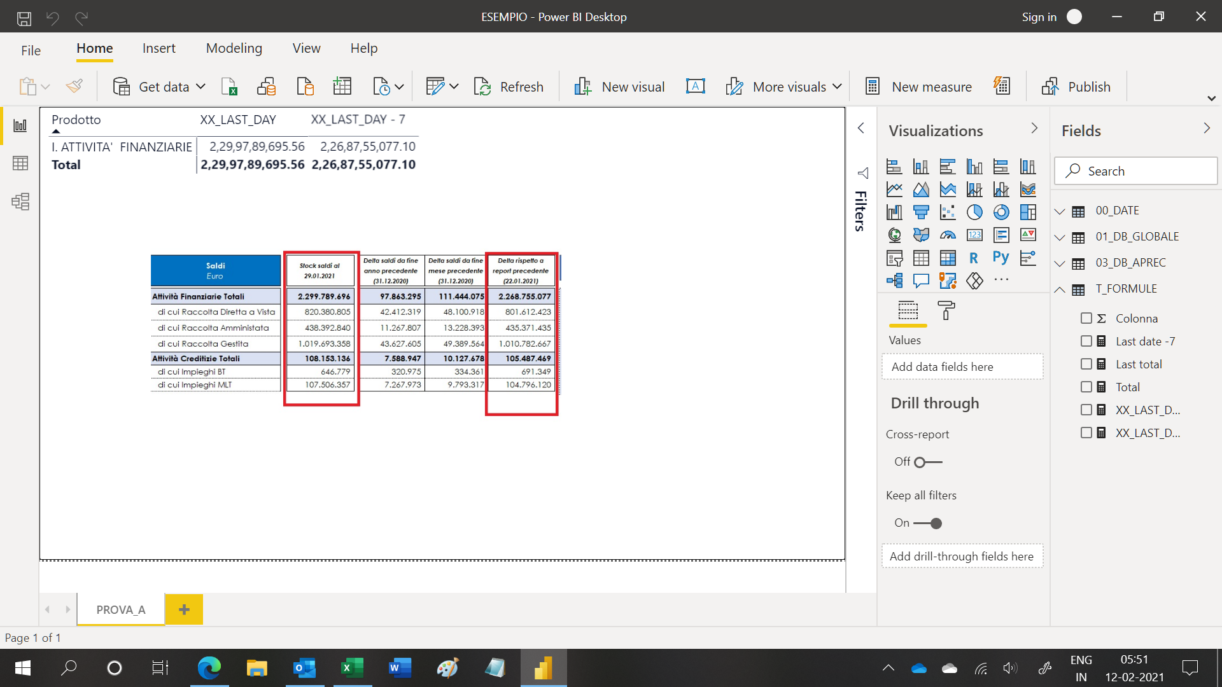1222x687 pixels.
Task: Open the Model view icon
Action: click(20, 202)
